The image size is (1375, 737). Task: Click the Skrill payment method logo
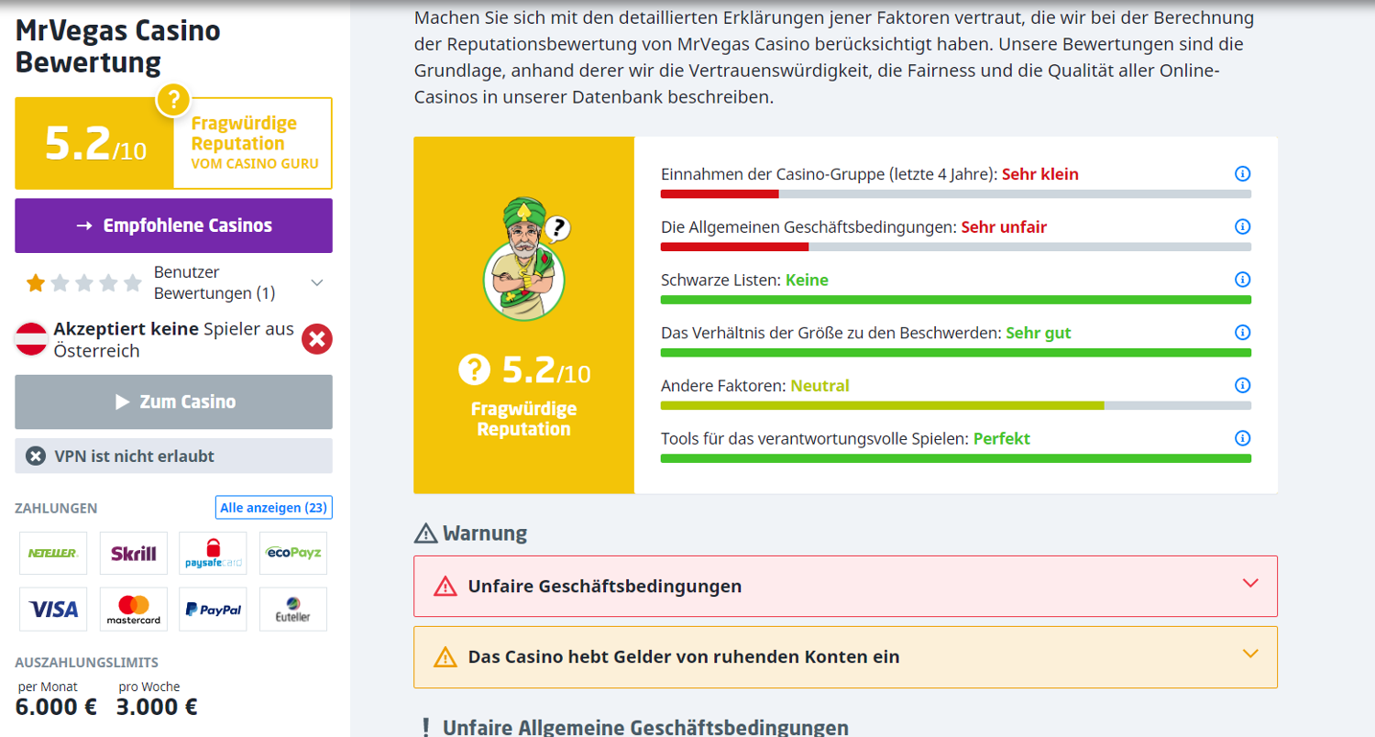point(133,553)
